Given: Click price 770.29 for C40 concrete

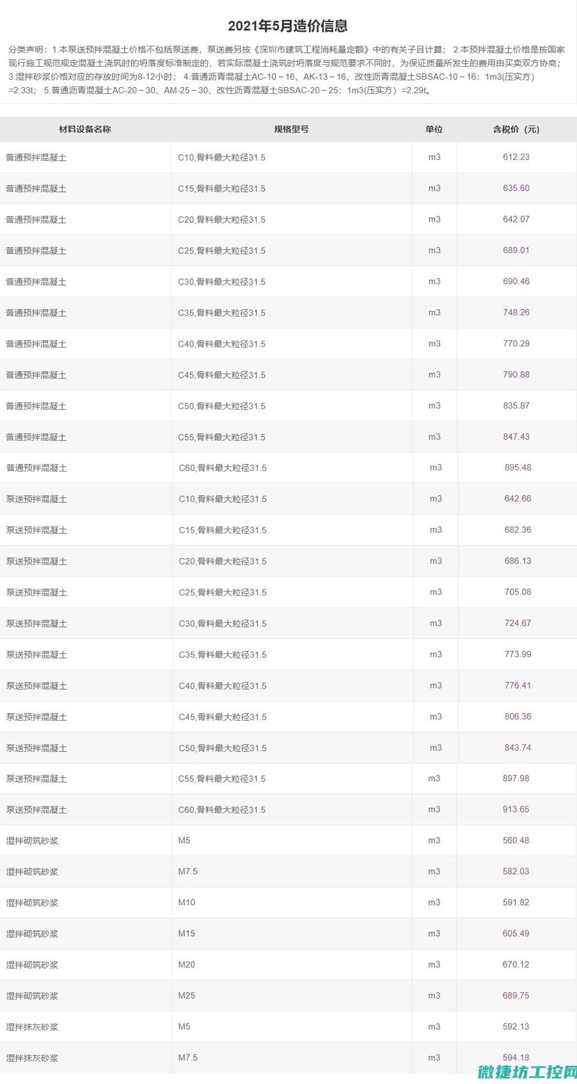Looking at the screenshot, I should pyautogui.click(x=516, y=344).
